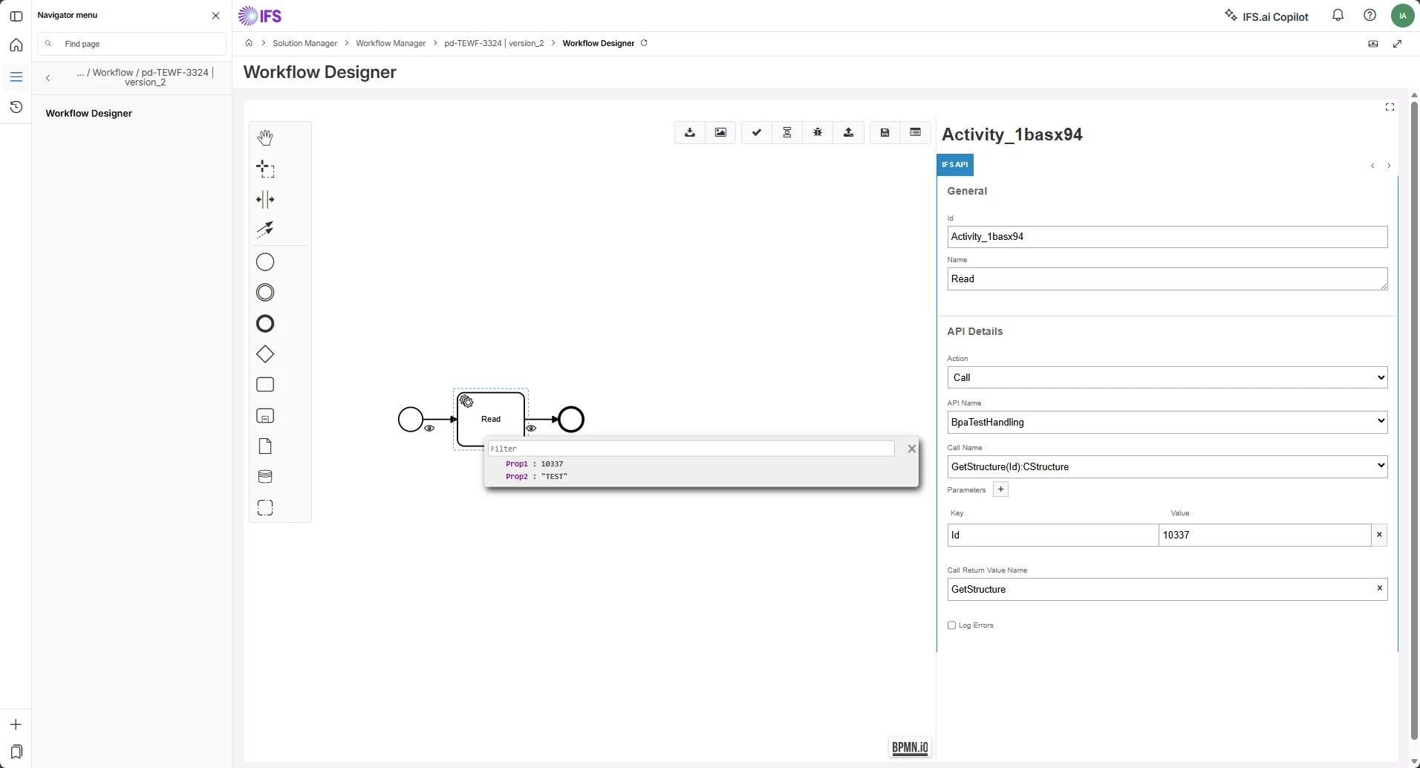Screen dimensions: 1420x768
Task: Toggle the sidebar panel icon
Action: tap(16, 16)
